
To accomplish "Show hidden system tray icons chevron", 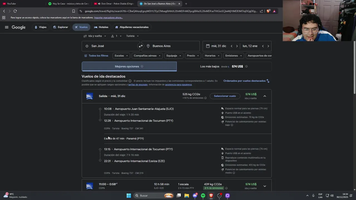I will coord(307,196).
